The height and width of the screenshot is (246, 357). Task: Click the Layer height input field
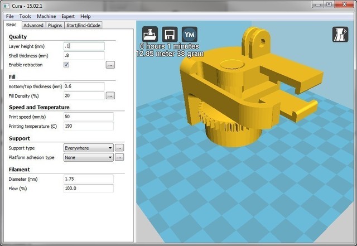tap(84, 46)
